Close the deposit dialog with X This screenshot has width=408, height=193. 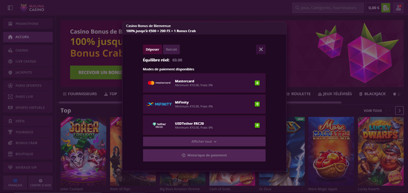261,49
